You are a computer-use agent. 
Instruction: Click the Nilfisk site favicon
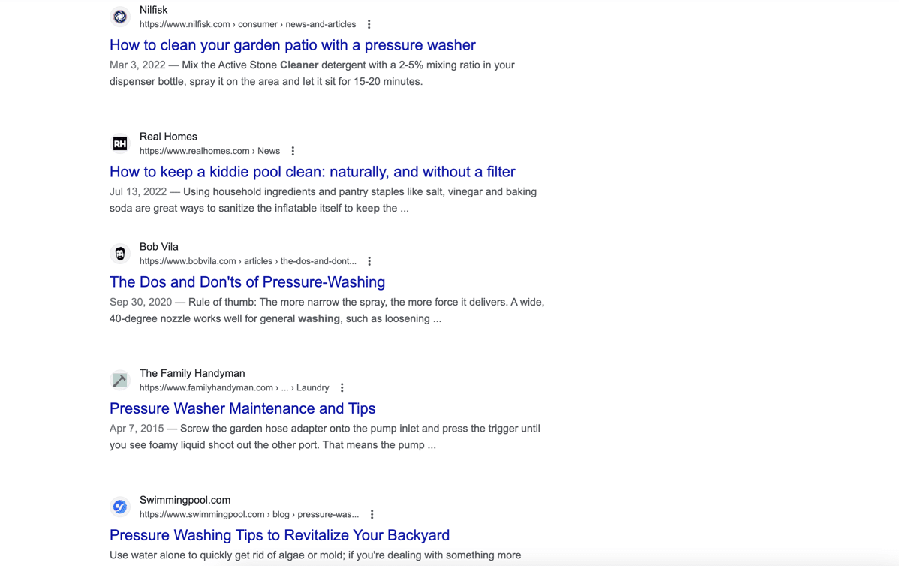click(120, 17)
